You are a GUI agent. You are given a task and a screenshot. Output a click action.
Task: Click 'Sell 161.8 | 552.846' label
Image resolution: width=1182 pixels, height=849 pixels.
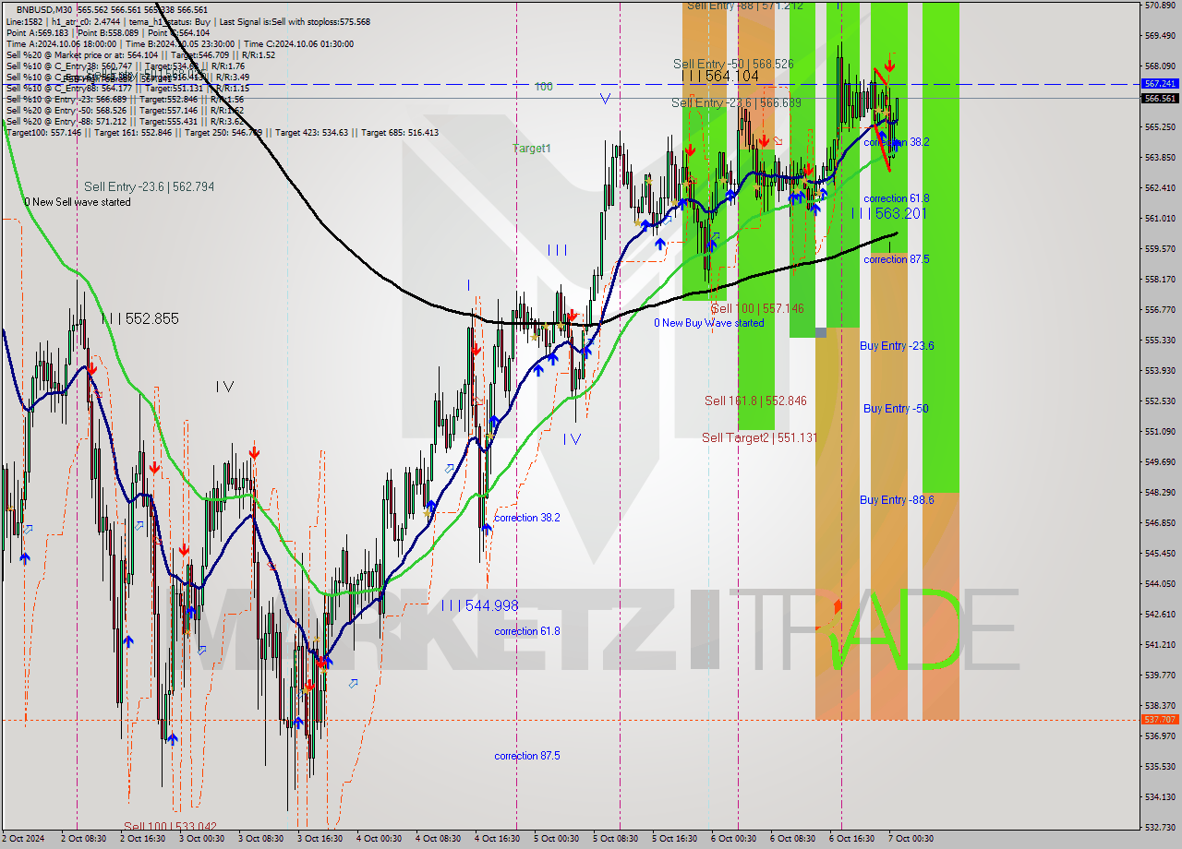[755, 401]
